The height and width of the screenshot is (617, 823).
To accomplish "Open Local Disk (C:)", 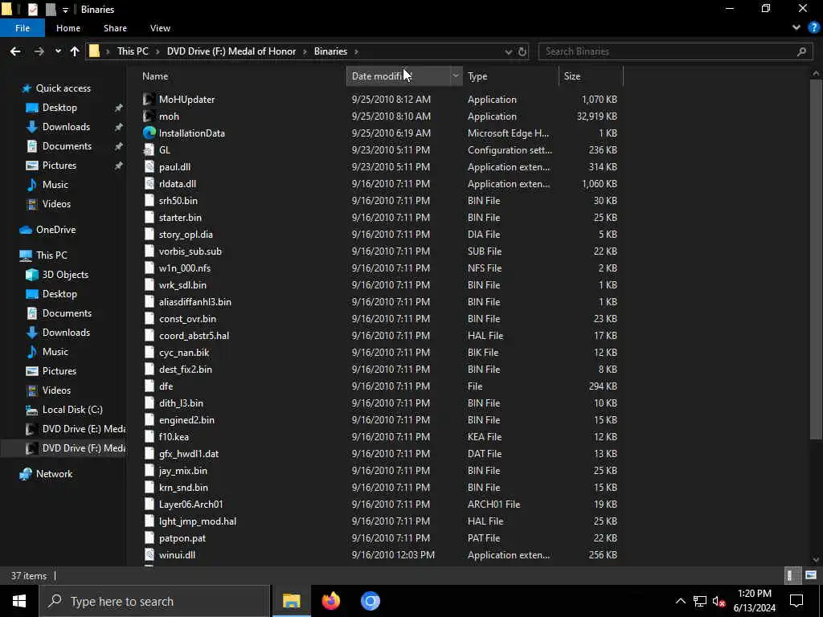I will point(72,410).
